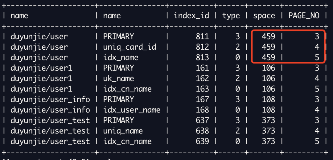Click duyunjie/user_test in the uniq_name row
Screen dimensions: 333x160
[50, 131]
